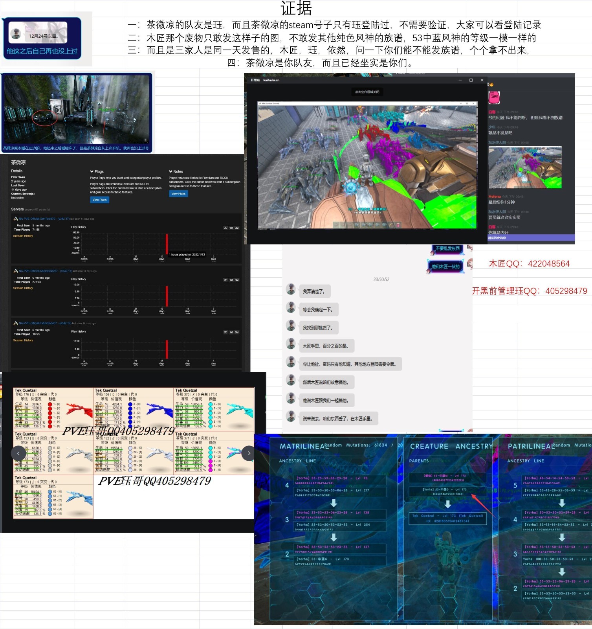Open avatar beside message 等会我确定一下。

291,307
